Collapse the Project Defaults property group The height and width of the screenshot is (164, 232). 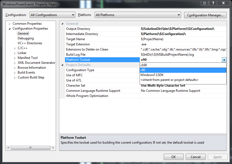[x=63, y=65]
